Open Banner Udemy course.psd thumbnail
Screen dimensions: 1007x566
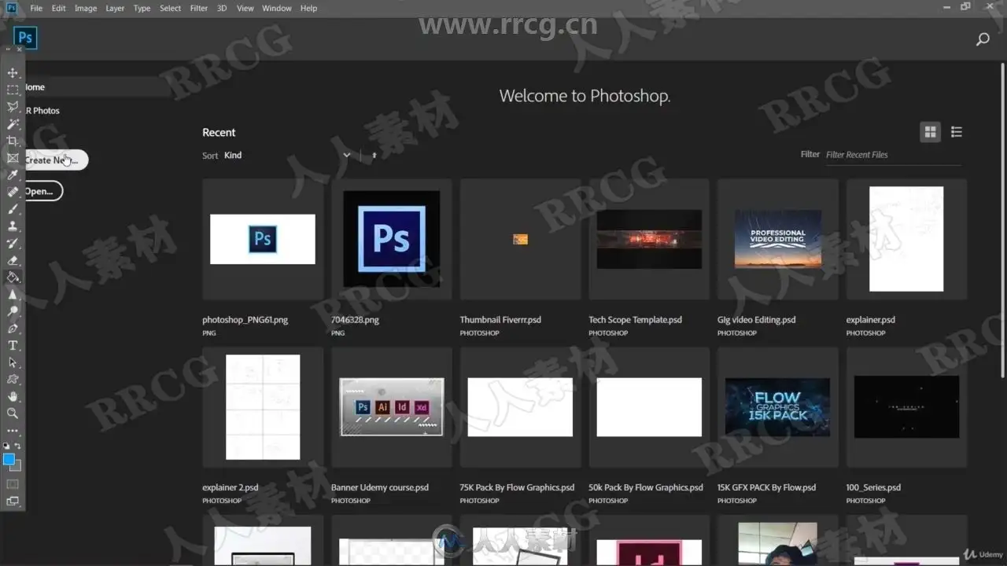392,407
